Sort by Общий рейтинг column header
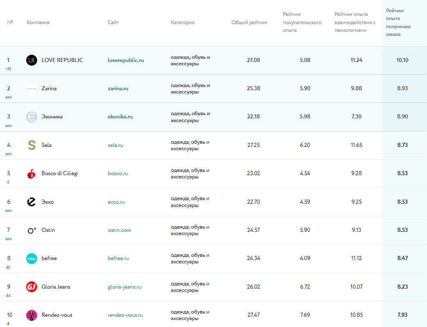This screenshot has height=327, width=427. click(250, 22)
